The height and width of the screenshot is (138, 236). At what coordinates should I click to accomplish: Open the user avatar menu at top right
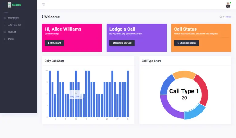[228, 5]
